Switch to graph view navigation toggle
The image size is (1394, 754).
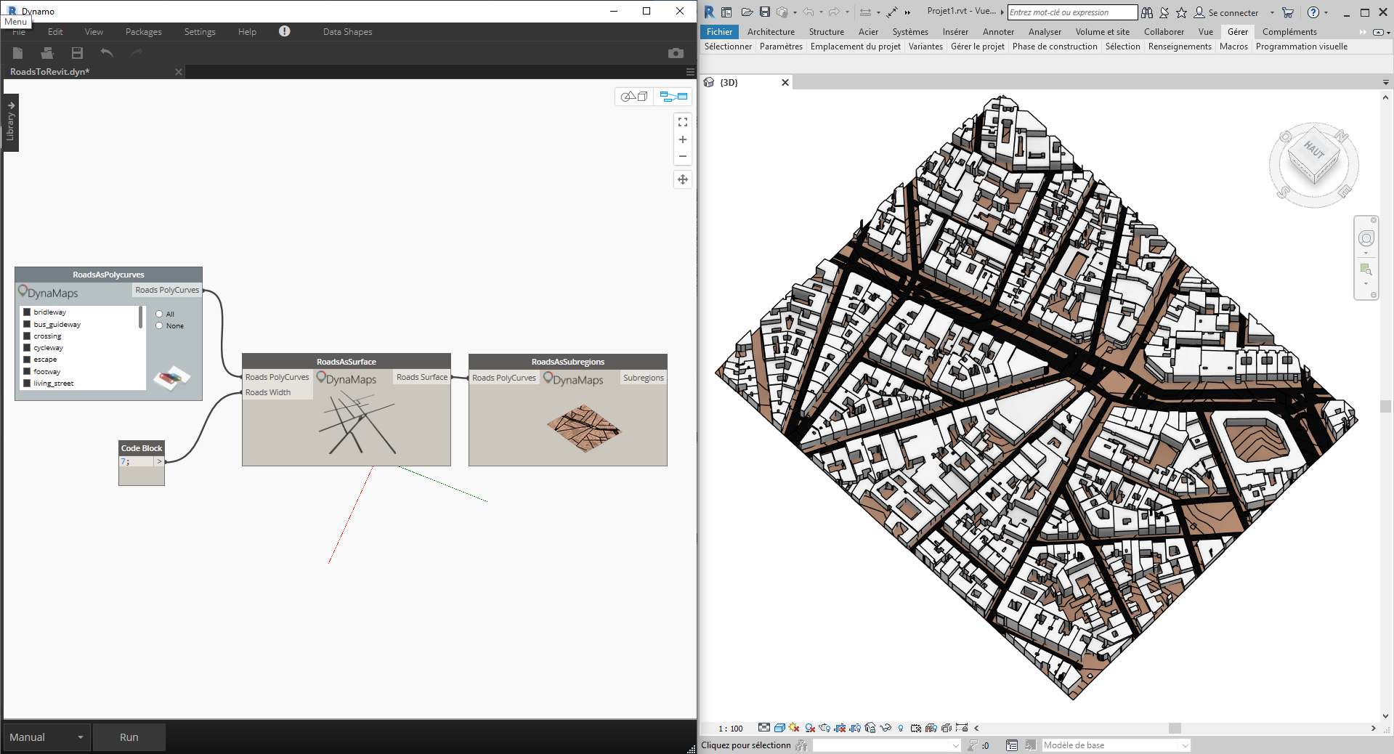[673, 97]
